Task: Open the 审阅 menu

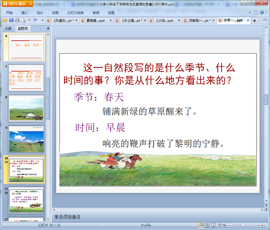Action: [96, 13]
